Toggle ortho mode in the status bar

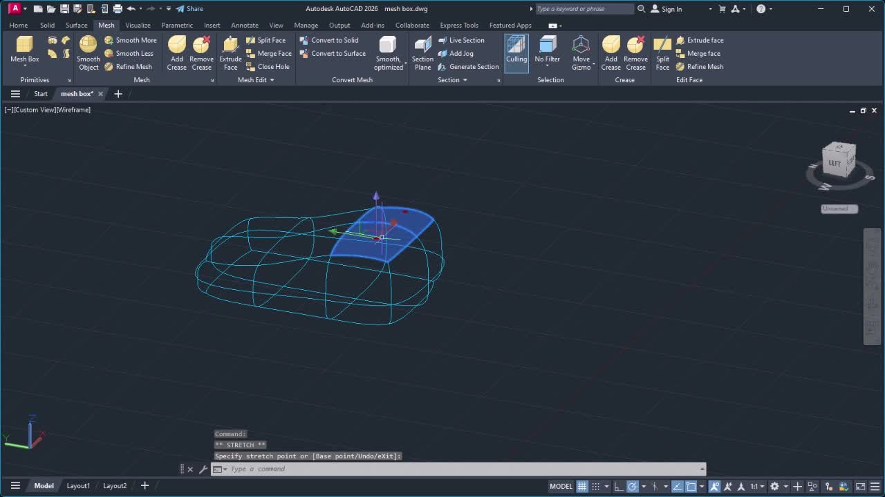(619, 486)
